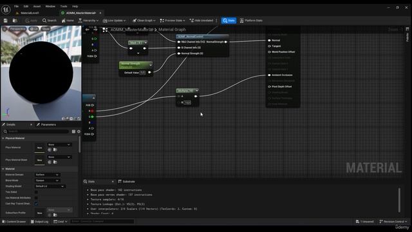Screen dimensions: 412x232
Task: Open the Blend Mode dropdown
Action: click(47, 180)
